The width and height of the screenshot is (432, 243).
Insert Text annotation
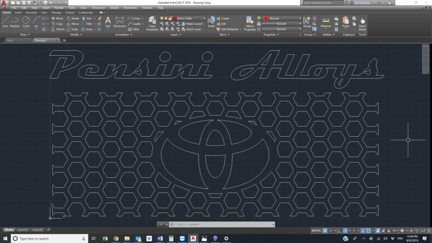coord(108,22)
